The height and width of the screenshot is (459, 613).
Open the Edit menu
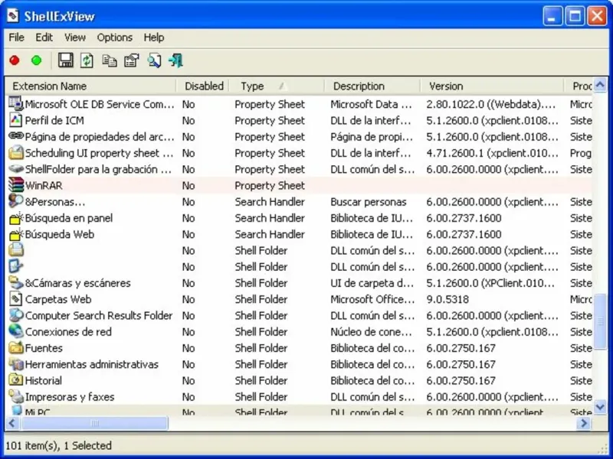[x=44, y=37]
